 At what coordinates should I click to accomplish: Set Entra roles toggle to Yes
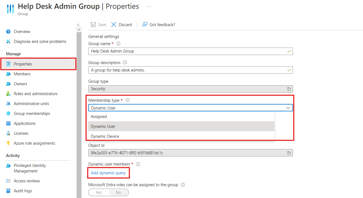pos(99,193)
